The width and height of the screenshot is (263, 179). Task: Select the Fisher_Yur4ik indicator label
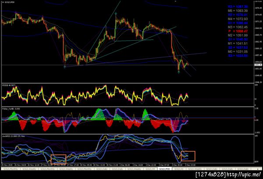(11, 109)
